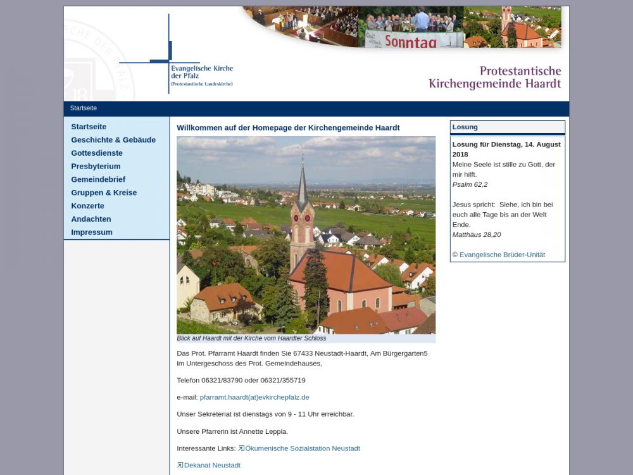Open Geschichte & Gebäude page
Viewport: 633px width, 475px height.
click(113, 140)
